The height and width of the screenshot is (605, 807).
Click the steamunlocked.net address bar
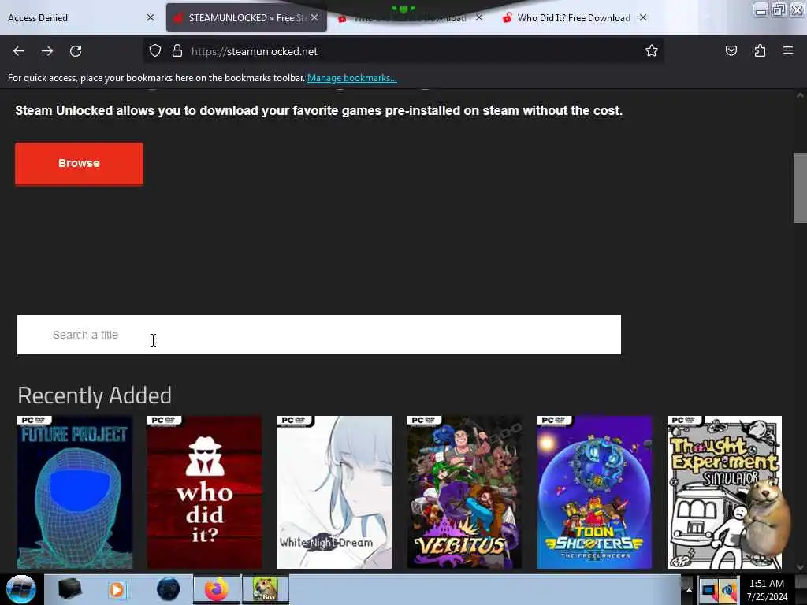point(403,51)
